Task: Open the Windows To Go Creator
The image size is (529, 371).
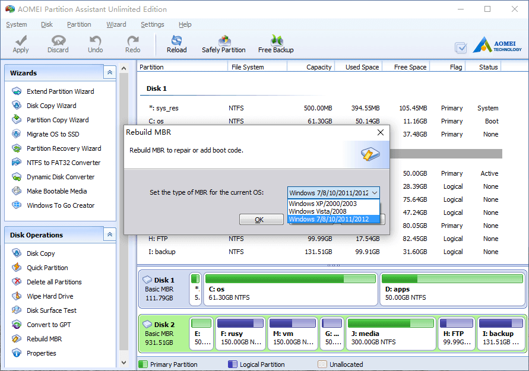Action: tap(61, 205)
